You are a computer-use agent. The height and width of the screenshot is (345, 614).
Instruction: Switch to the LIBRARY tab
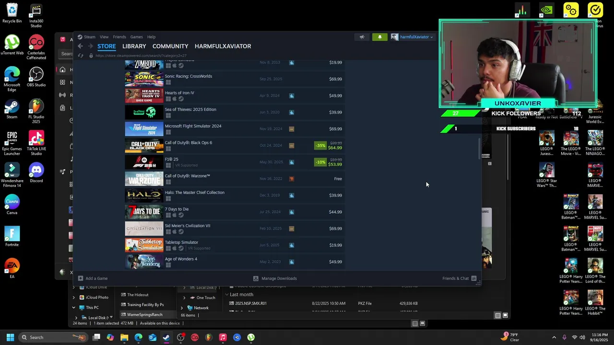click(134, 46)
